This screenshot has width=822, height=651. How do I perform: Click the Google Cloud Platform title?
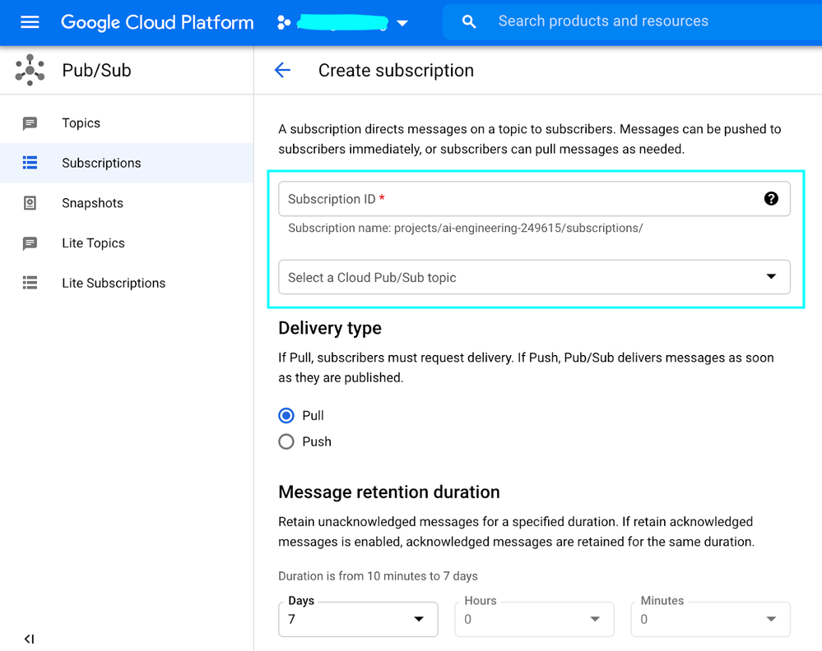coord(157,22)
